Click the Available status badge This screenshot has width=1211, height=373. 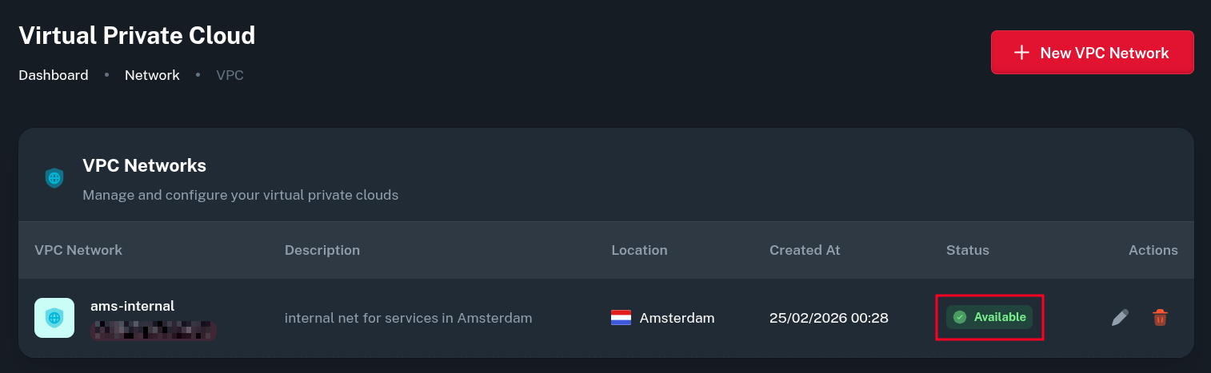pos(989,317)
